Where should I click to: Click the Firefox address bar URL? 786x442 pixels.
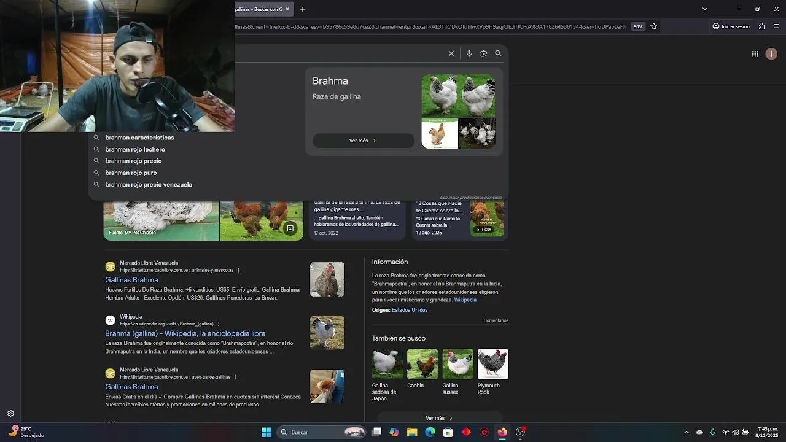430,26
